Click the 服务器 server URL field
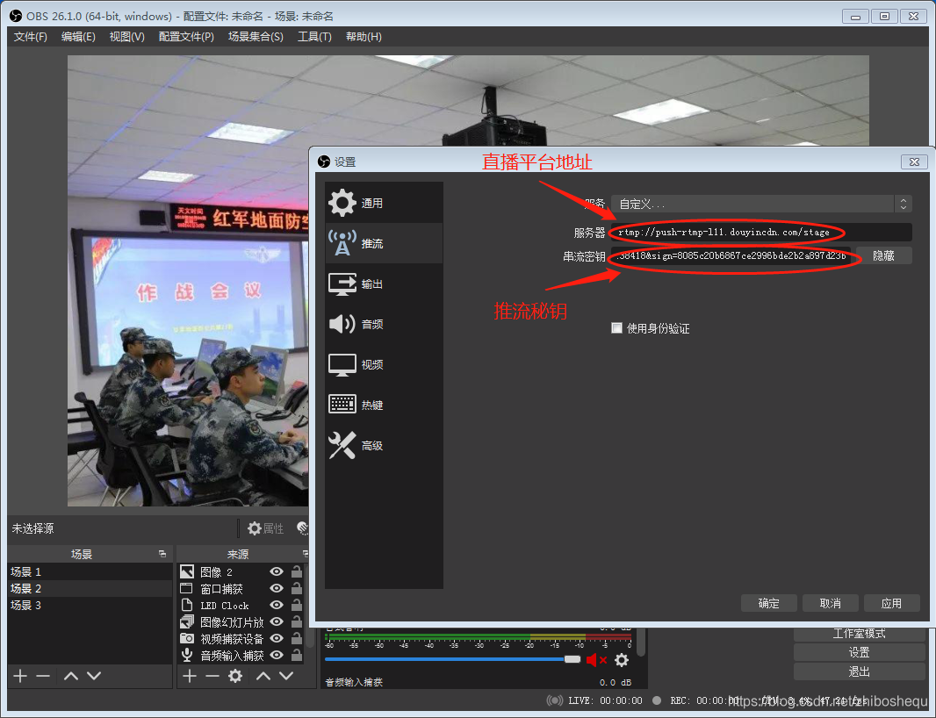The image size is (936, 718). click(x=761, y=233)
